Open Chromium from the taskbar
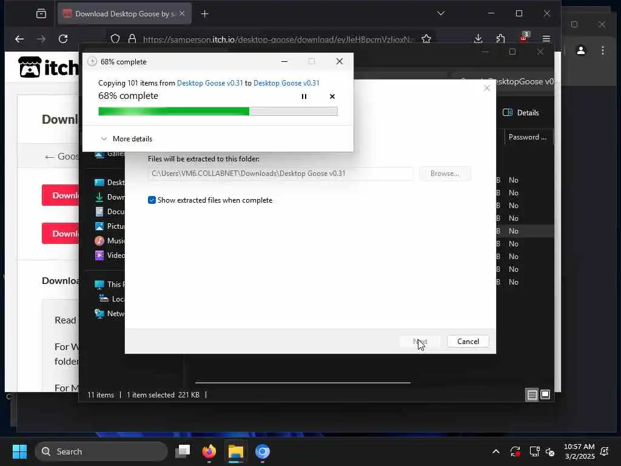The width and height of the screenshot is (621, 466). (262, 451)
